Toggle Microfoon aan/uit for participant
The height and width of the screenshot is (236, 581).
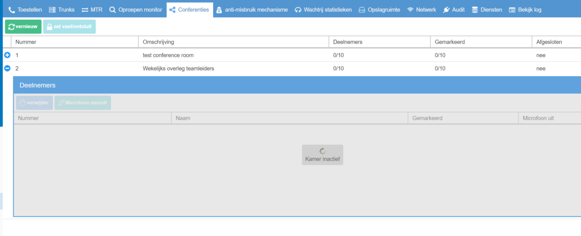[x=83, y=103]
